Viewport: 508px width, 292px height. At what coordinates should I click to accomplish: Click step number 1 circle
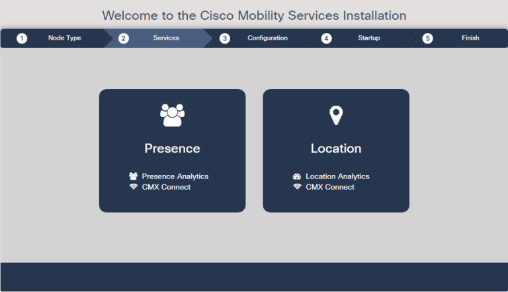click(x=22, y=38)
